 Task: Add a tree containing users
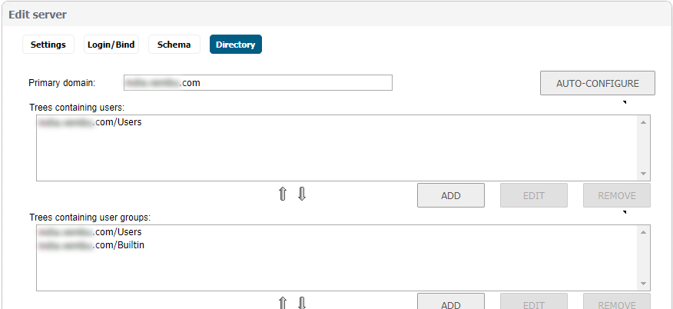[451, 195]
